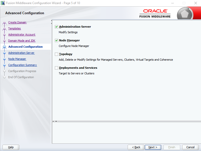Uncheck the Node Manager checkbox
201x151 pixels.
[x=56, y=40]
